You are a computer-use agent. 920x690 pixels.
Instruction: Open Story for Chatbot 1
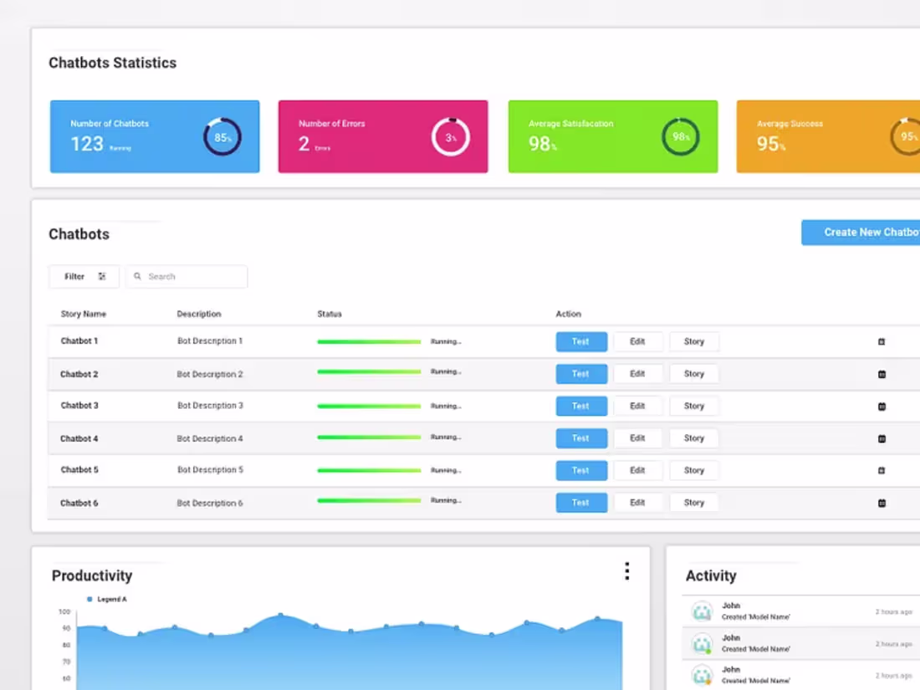click(694, 341)
